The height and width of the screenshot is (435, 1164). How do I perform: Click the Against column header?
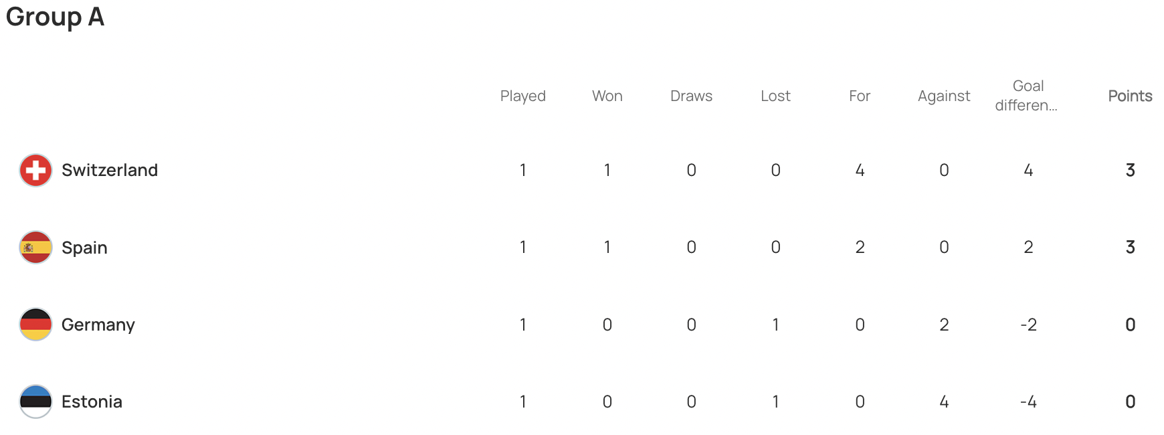coord(944,96)
